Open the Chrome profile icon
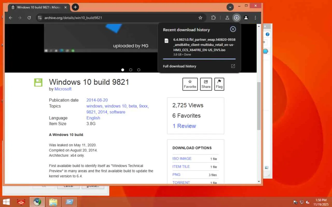332x207 pixels. coord(246,18)
